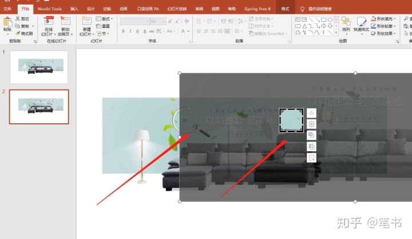412x239 pixels.
Task: Click the double-chevron up floating icon
Action: (x=311, y=113)
